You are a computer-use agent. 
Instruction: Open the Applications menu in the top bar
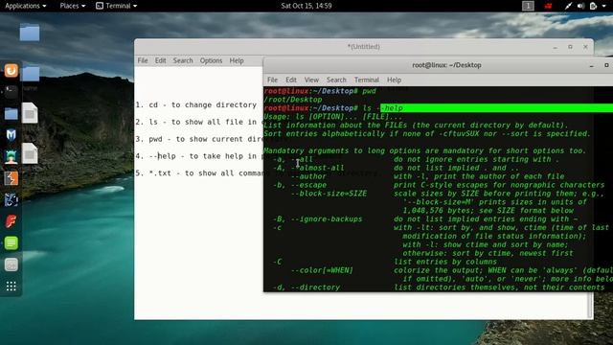26,6
